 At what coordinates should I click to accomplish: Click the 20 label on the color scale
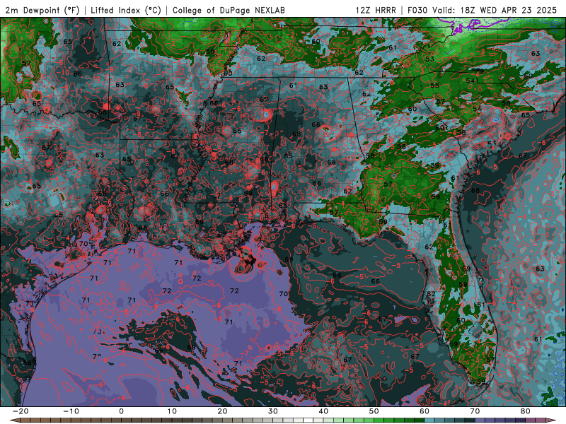click(x=222, y=411)
